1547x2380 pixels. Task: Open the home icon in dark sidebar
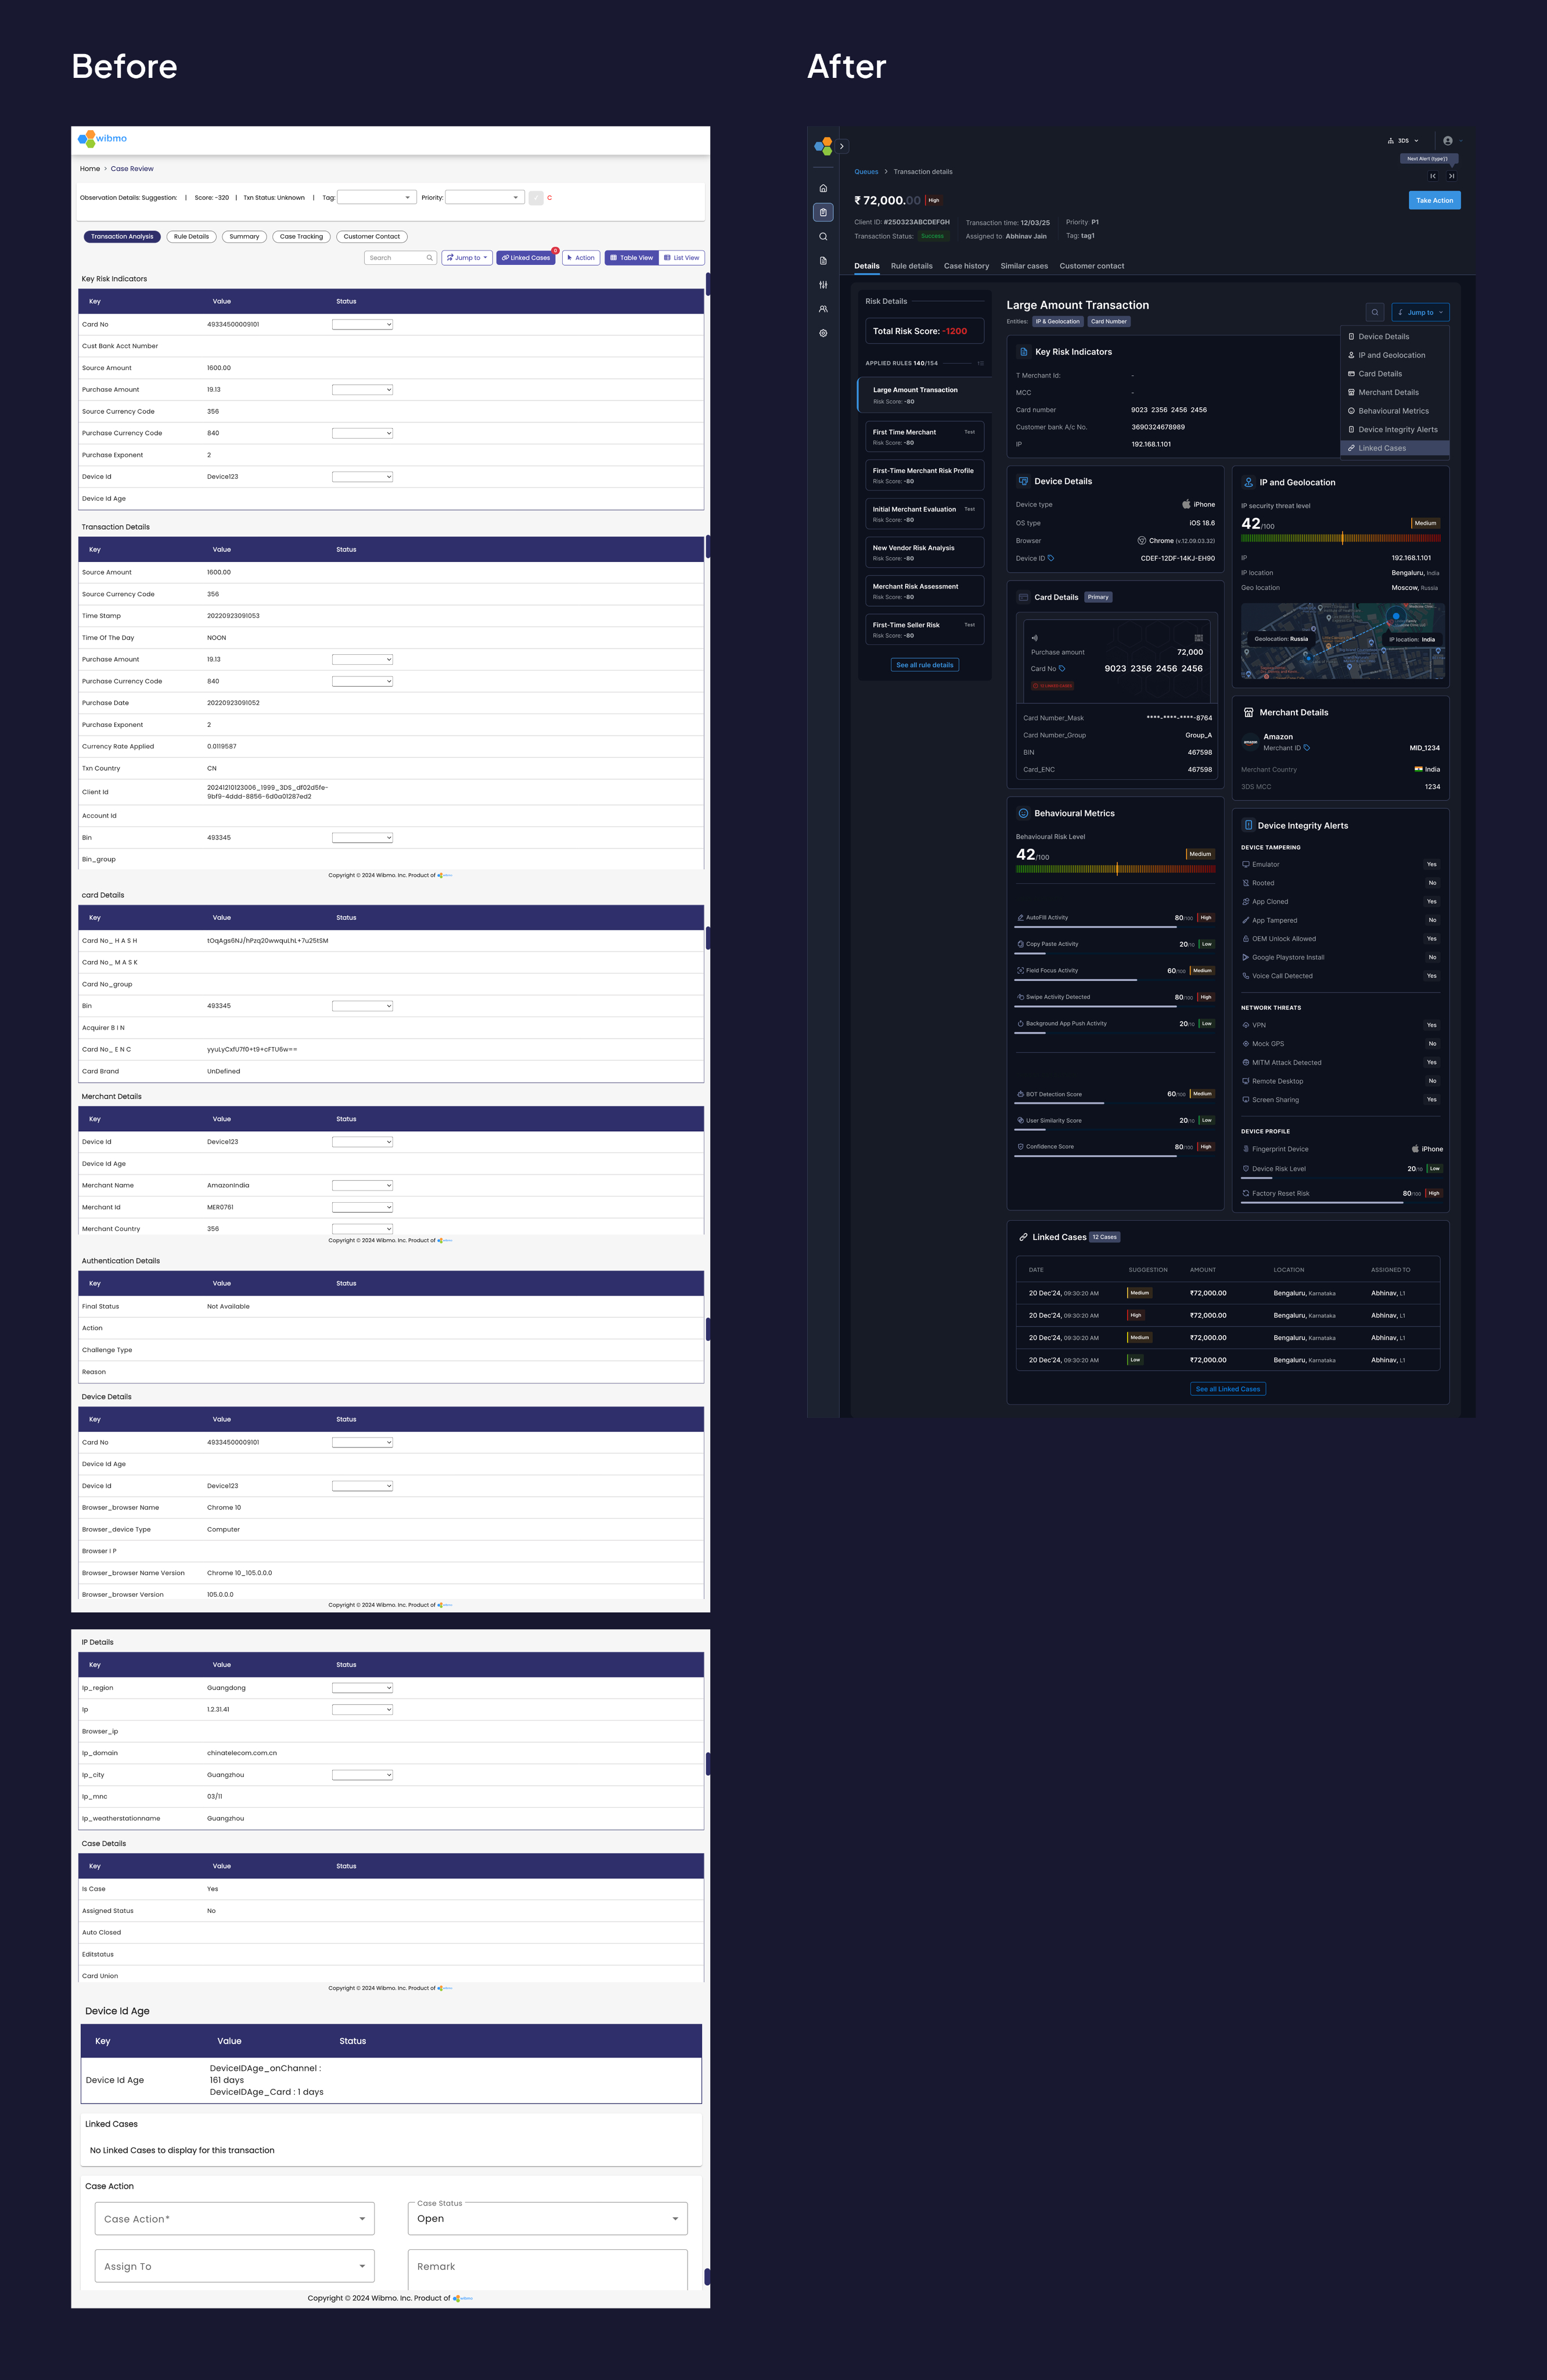[x=822, y=188]
